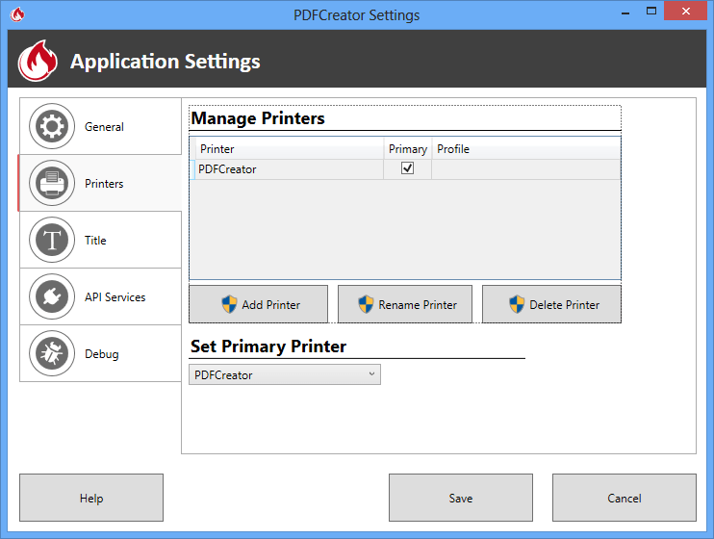Select the Printers icon in sidebar
Viewport: 714px width, 539px height.
pos(52,183)
